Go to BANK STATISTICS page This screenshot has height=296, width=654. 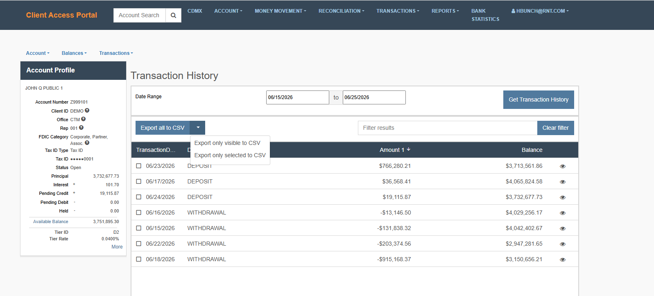pos(485,15)
